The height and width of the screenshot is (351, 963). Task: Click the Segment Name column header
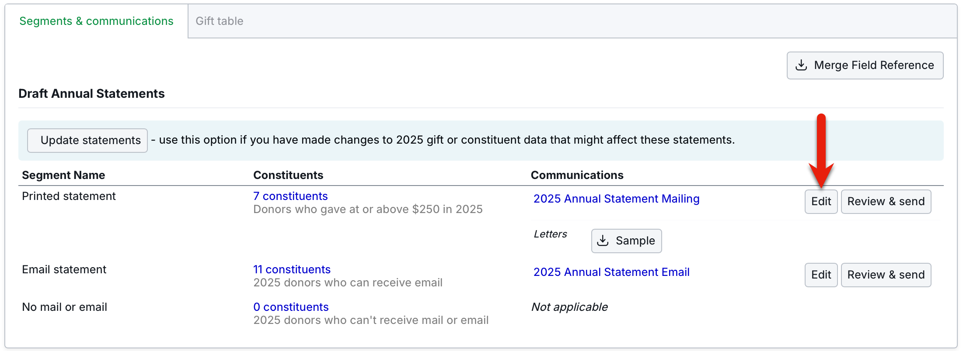[63, 175]
